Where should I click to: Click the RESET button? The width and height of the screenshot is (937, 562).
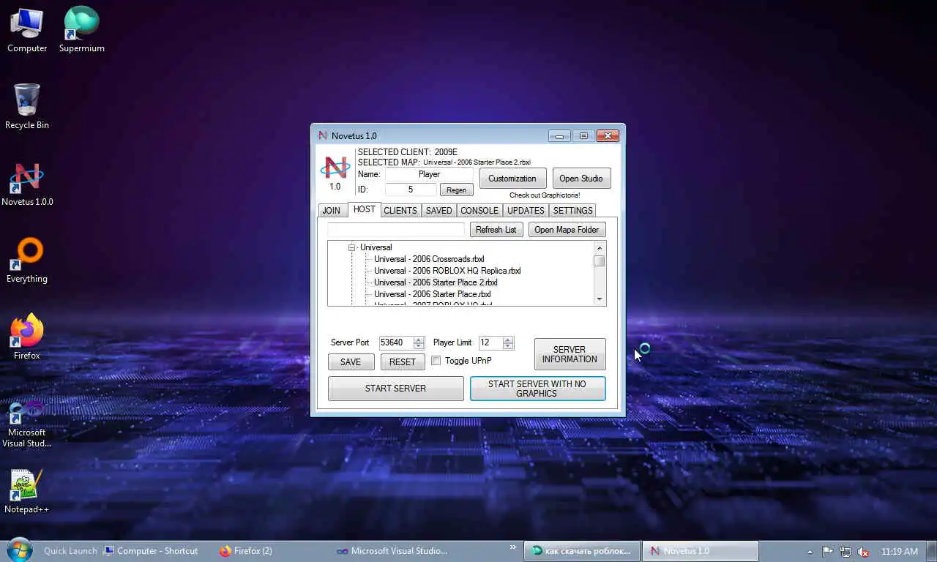click(402, 361)
